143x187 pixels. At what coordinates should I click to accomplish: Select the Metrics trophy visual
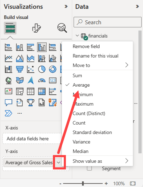coord(30,102)
